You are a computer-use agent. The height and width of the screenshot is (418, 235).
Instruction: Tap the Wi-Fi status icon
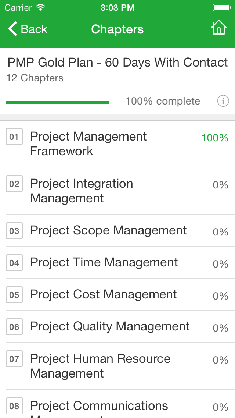[41, 7]
